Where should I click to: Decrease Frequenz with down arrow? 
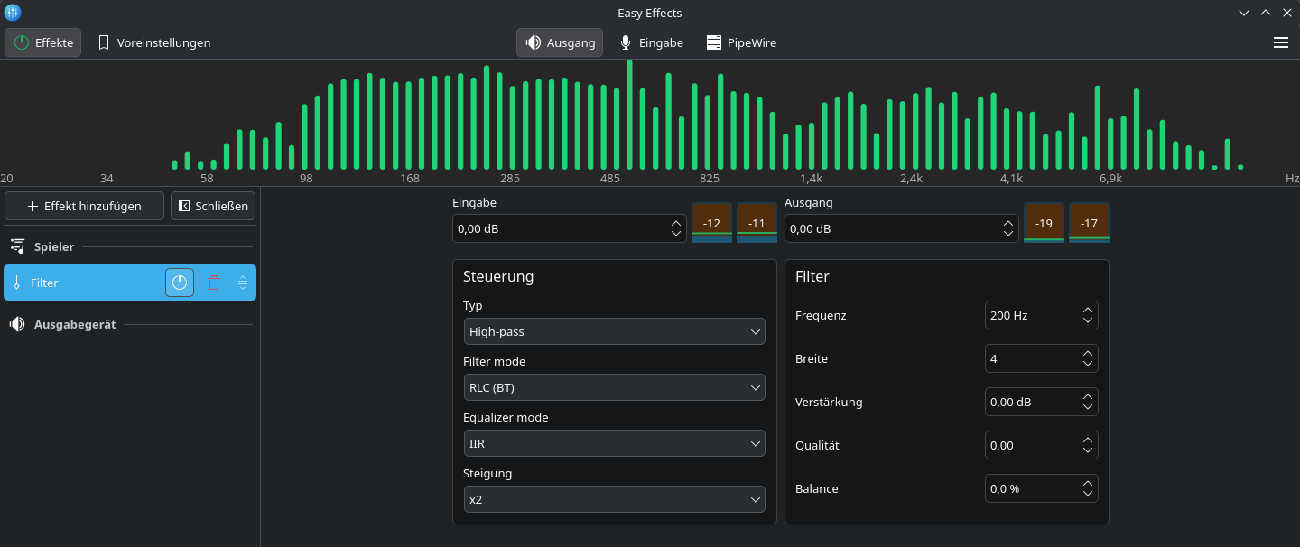point(1088,321)
